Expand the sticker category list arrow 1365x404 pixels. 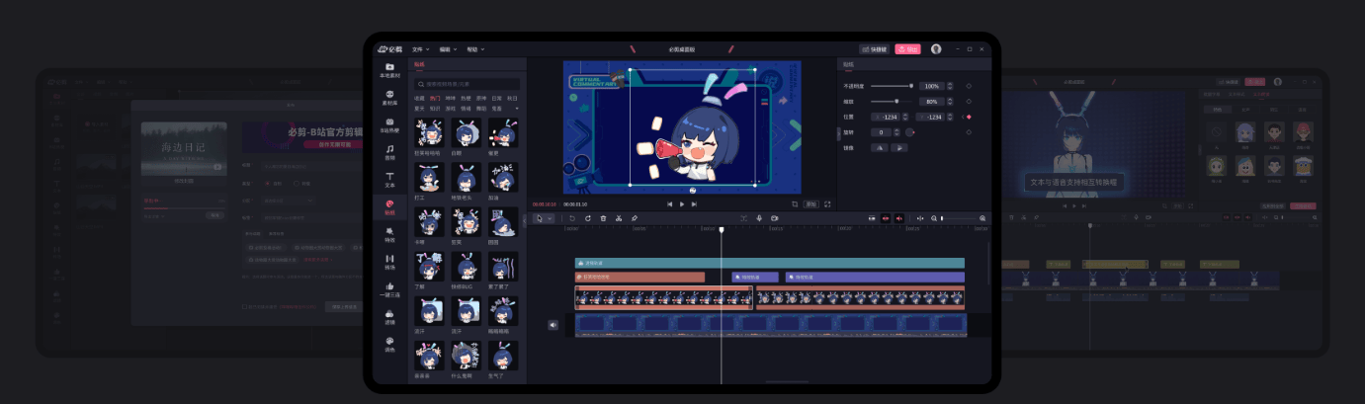tap(516, 108)
